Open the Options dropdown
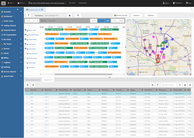Image resolution: width=194 pixels, height=138 pixels. click(151, 15)
